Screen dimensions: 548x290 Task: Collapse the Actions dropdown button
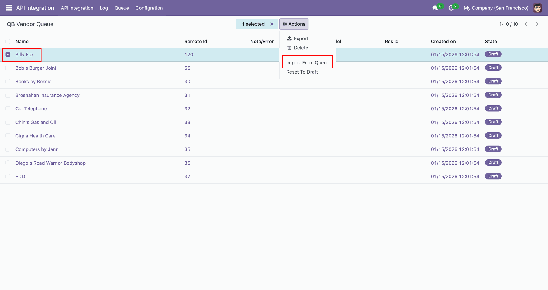[294, 24]
